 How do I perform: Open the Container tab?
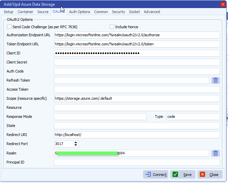(x=25, y=12)
